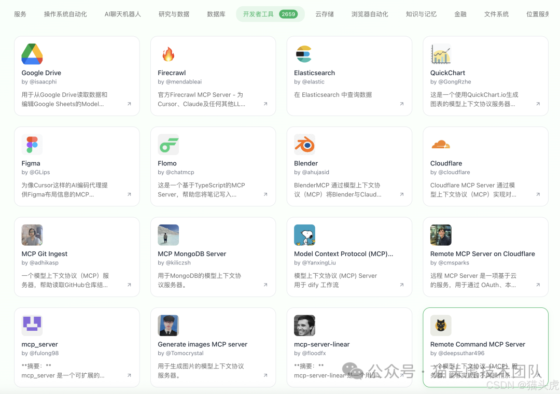Switch to the AI聊天机器人 tab

[x=122, y=15]
